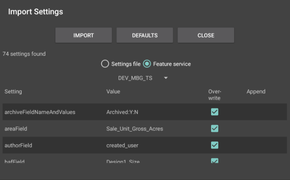The image size is (290, 180).
Task: Click the Setting column header
Action: [x=13, y=92]
